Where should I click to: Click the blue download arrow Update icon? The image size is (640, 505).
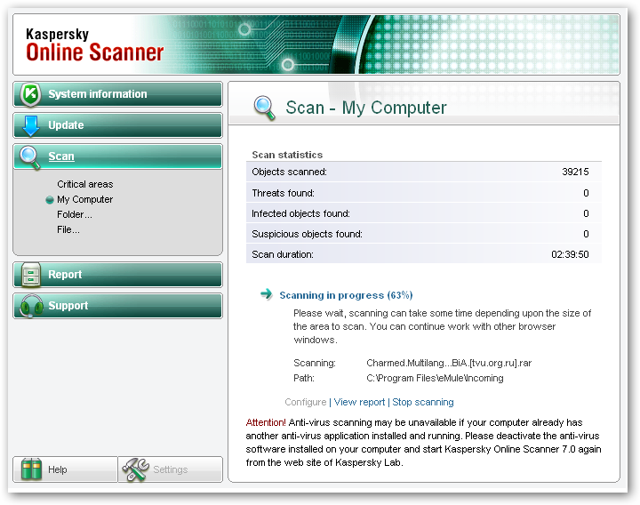[31, 125]
